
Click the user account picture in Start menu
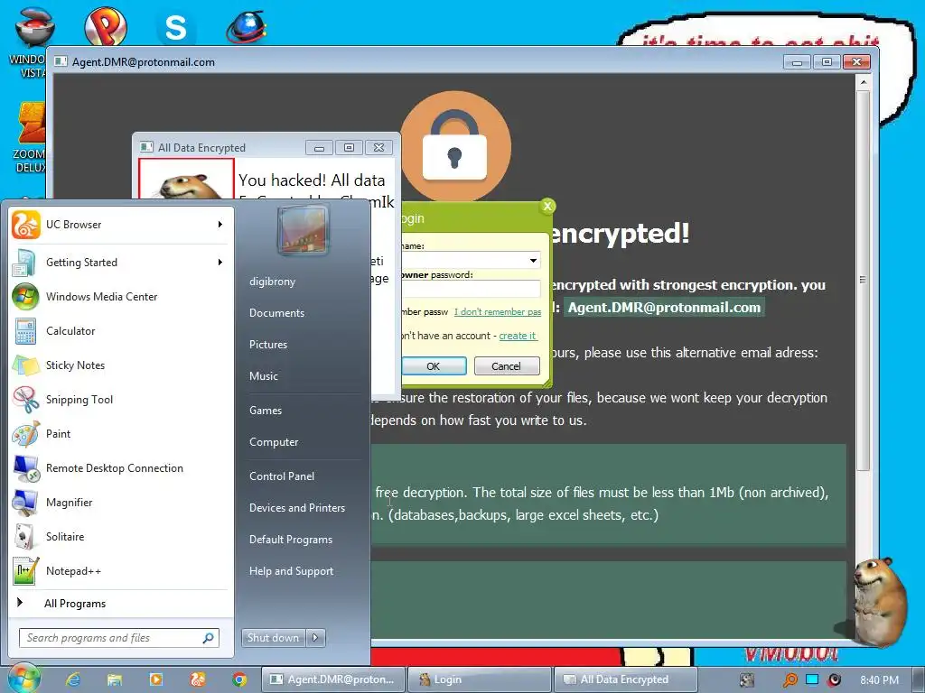(x=303, y=229)
